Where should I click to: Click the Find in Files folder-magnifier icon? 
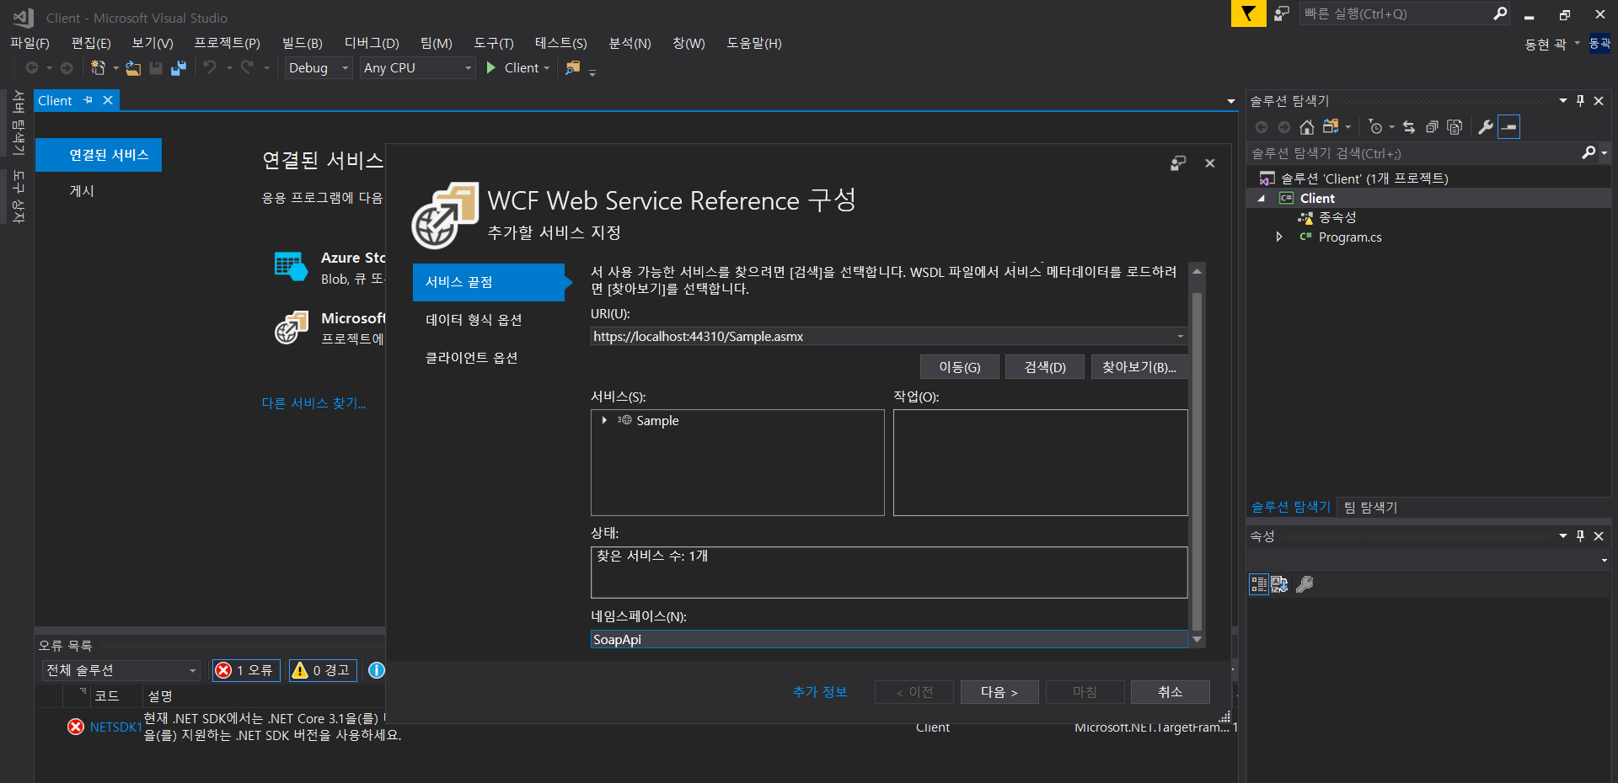(573, 67)
